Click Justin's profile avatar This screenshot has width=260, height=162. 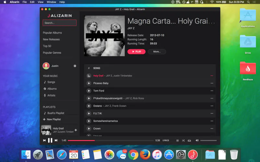(46, 66)
